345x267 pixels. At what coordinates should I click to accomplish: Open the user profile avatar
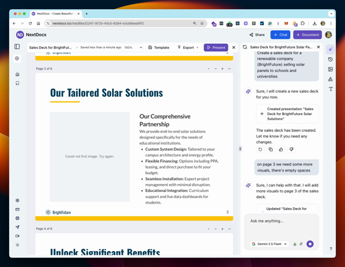pos(328,34)
